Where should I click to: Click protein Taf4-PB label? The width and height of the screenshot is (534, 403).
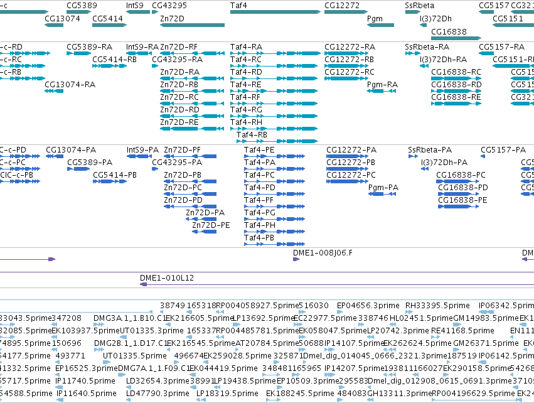point(259,238)
